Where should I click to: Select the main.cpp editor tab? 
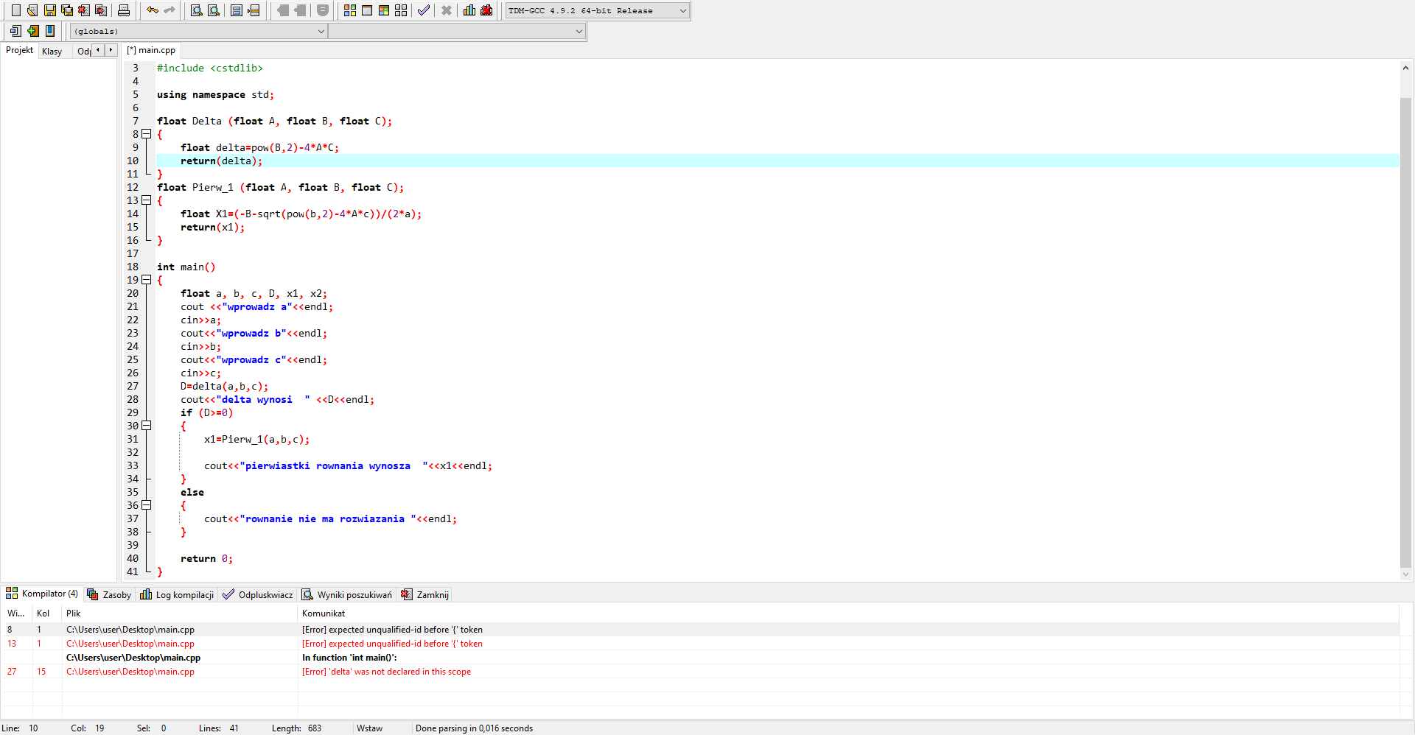tap(151, 50)
